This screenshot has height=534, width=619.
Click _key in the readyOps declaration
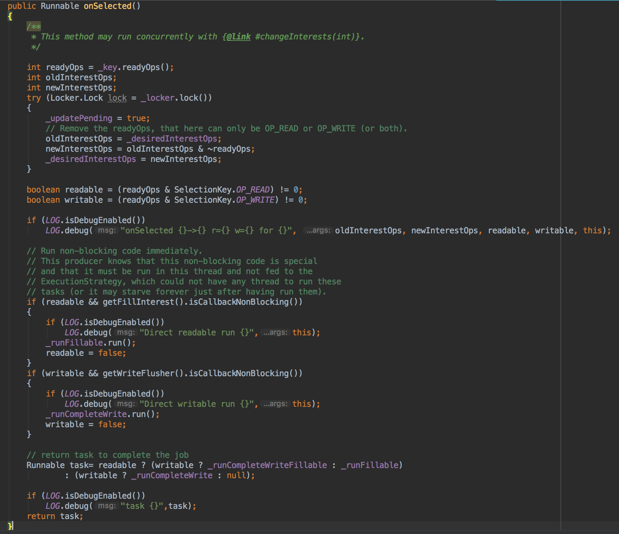click(x=108, y=67)
